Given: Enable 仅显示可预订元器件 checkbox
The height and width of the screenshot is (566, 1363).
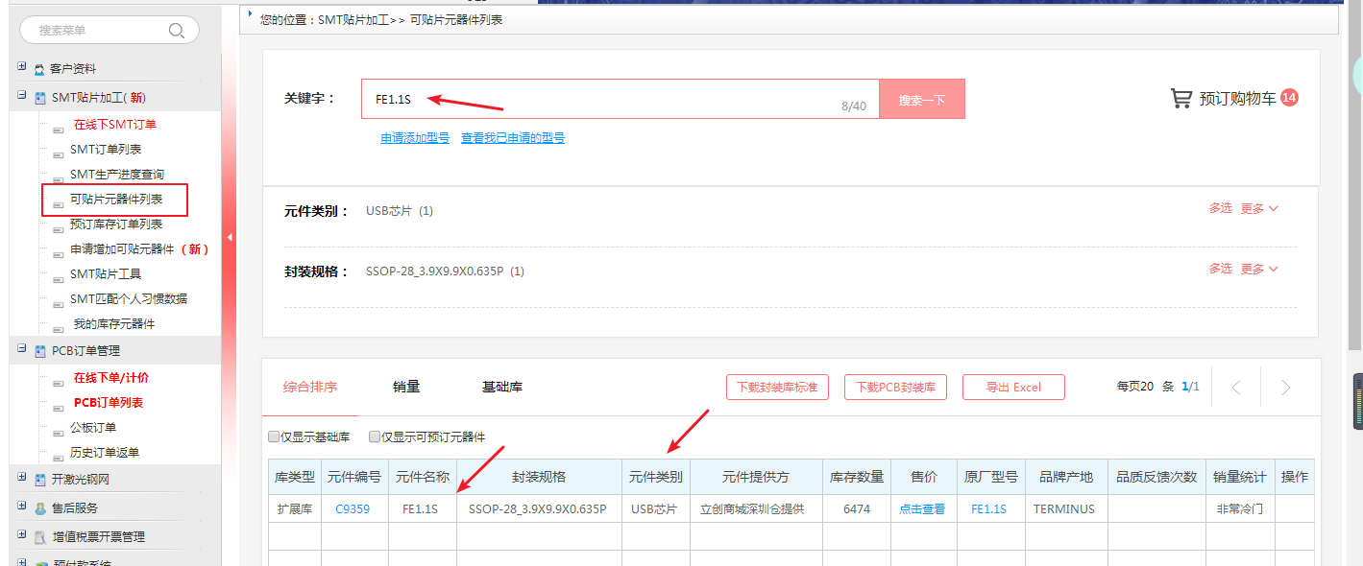Looking at the screenshot, I should click(x=375, y=437).
